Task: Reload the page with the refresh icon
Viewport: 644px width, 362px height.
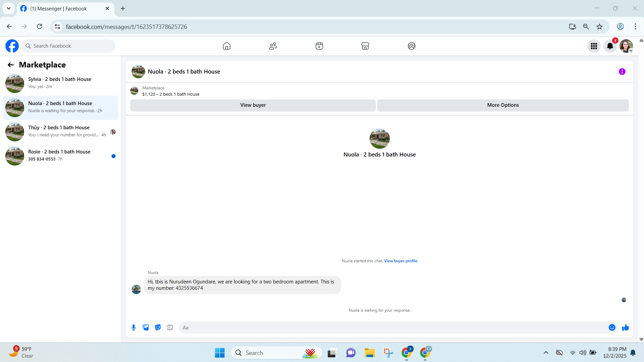Action: pyautogui.click(x=40, y=27)
